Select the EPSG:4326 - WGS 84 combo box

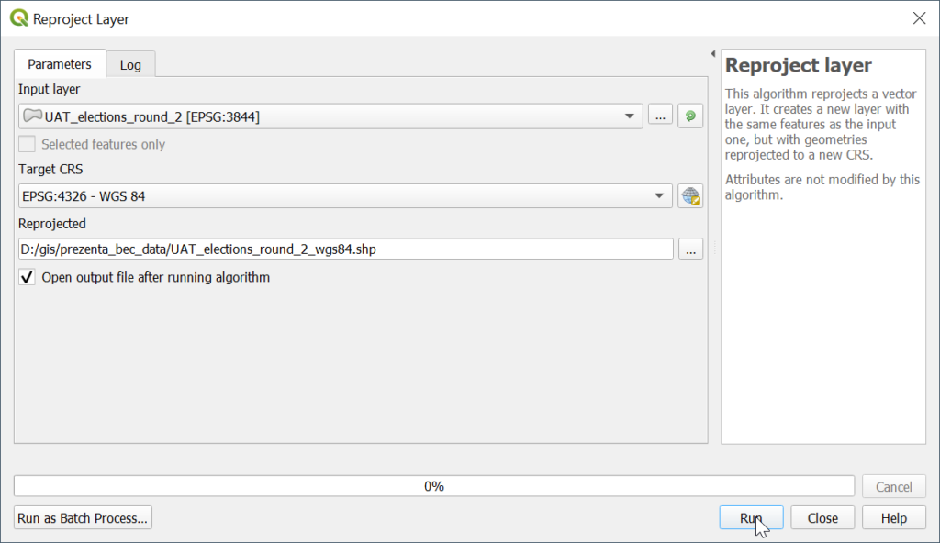tap(345, 196)
